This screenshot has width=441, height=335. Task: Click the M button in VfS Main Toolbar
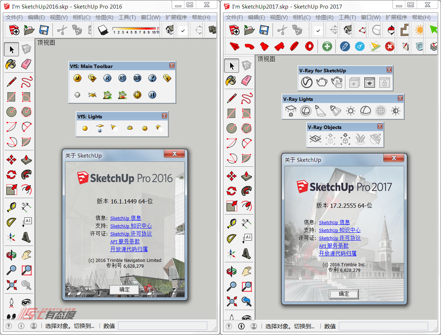click(x=77, y=78)
